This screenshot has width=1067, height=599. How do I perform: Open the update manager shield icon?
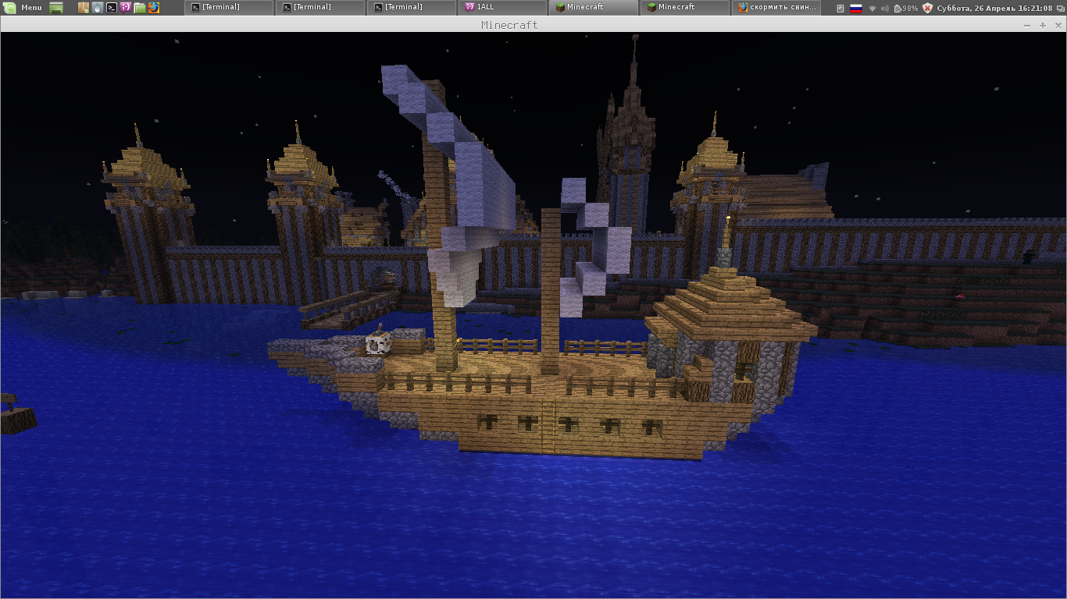coord(928,8)
